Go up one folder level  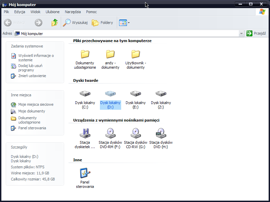click(x=55, y=23)
